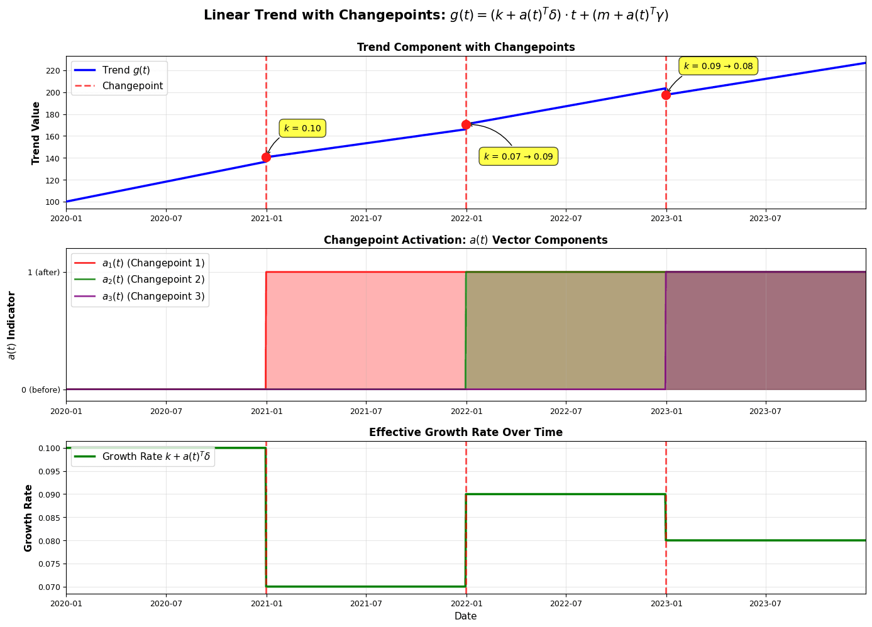Collapse the a₃(t) Changepoint 3 legend item

(x=140, y=295)
